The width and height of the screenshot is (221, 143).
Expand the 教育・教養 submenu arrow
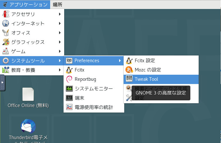(x=60, y=70)
